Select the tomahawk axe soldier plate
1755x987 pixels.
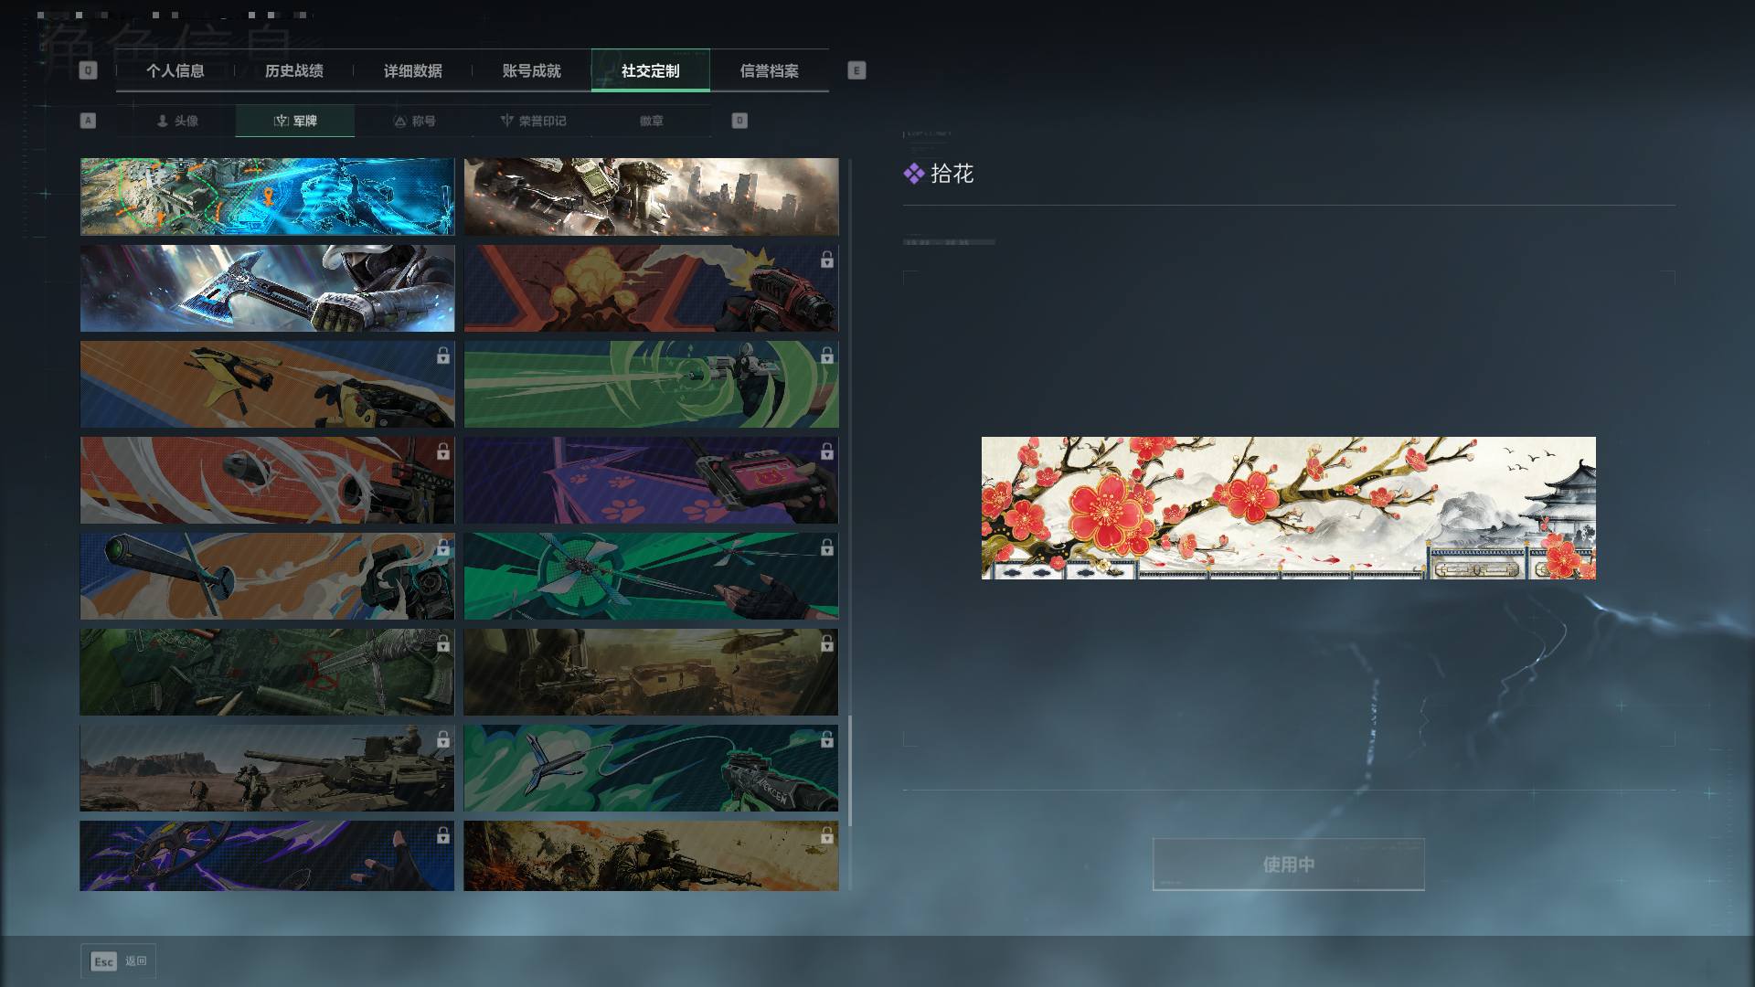[x=267, y=288]
